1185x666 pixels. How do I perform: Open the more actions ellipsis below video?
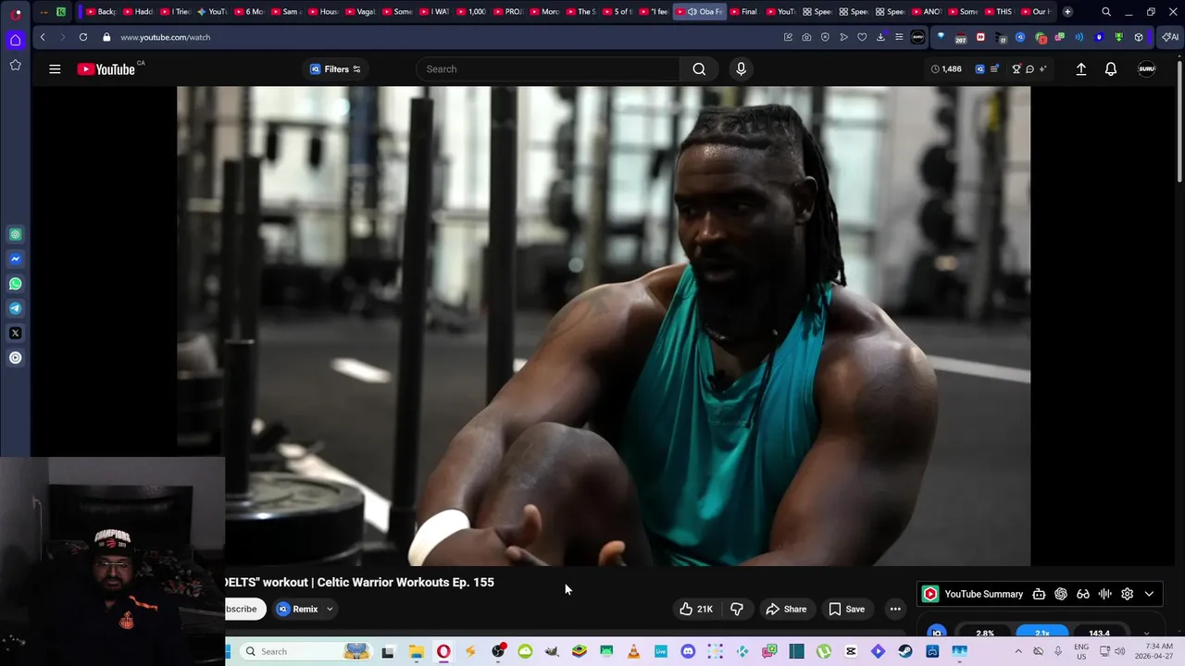tap(895, 609)
